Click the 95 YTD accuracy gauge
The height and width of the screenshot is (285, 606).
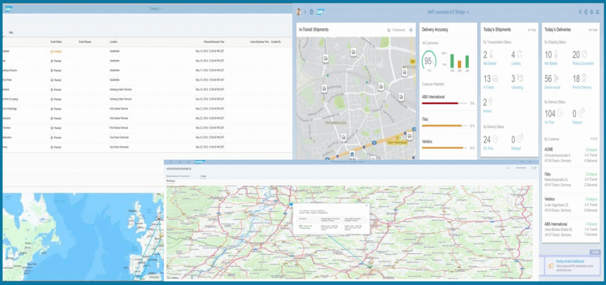428,61
